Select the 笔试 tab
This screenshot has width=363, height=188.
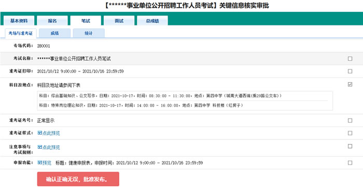click(x=86, y=21)
